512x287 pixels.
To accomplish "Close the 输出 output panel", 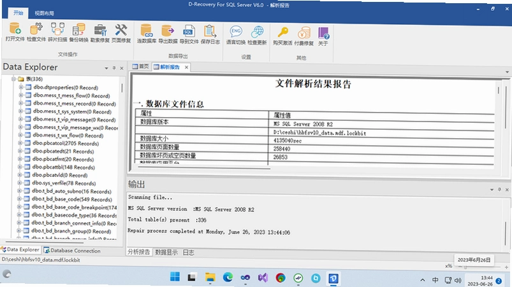I will pos(507,190).
